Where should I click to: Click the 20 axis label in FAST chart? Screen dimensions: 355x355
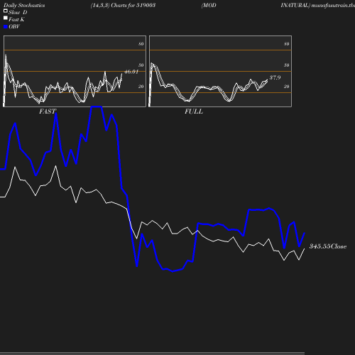[x=141, y=87]
